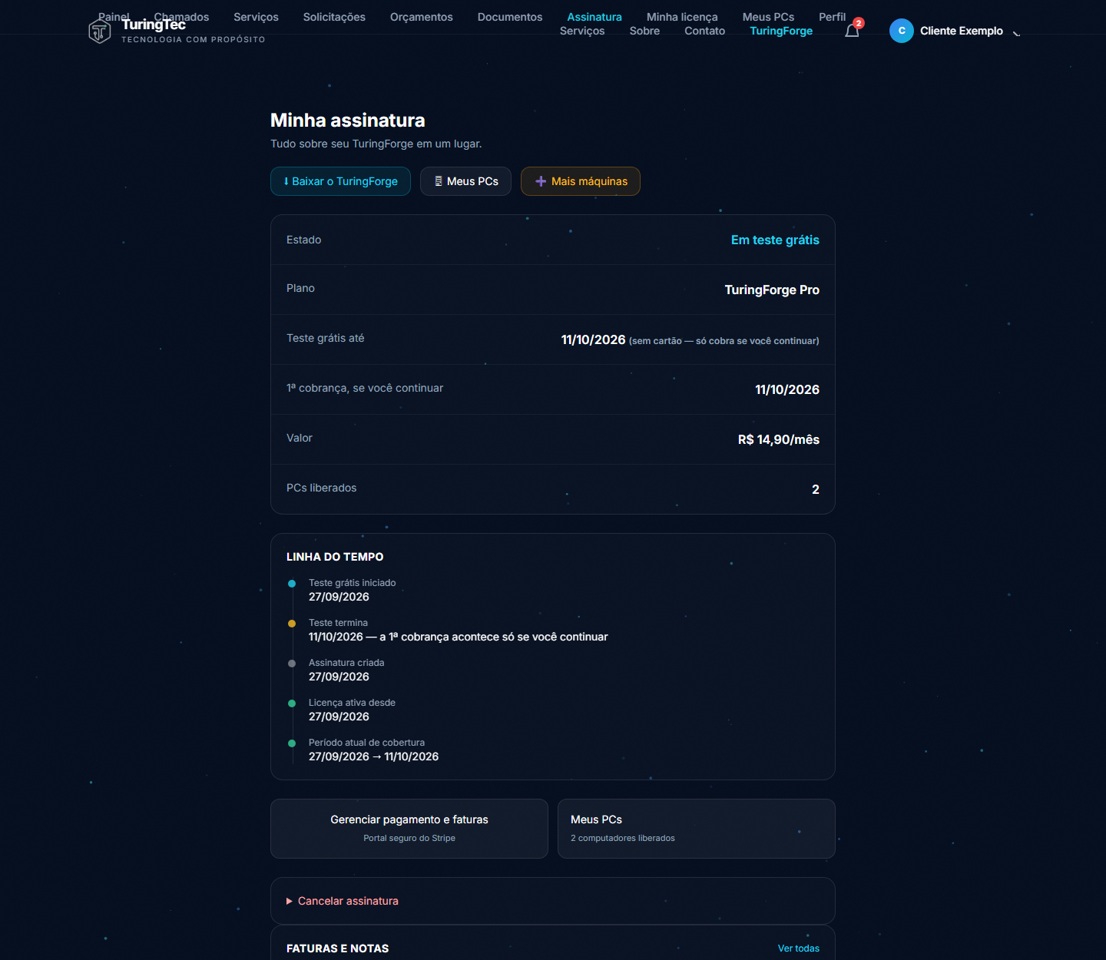This screenshot has width=1106, height=960.
Task: Open the Sobre navigation link
Action: click(x=644, y=31)
